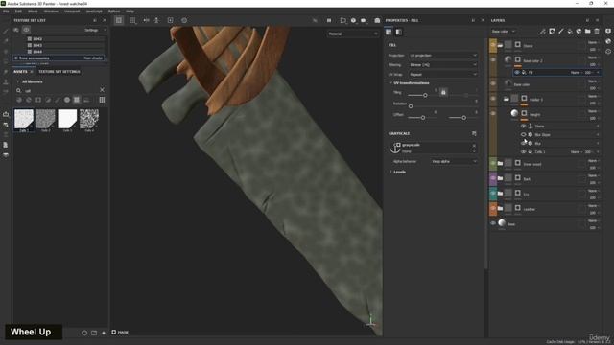
Task: Open Texture Set List Settings dropdown
Action: coord(95,30)
